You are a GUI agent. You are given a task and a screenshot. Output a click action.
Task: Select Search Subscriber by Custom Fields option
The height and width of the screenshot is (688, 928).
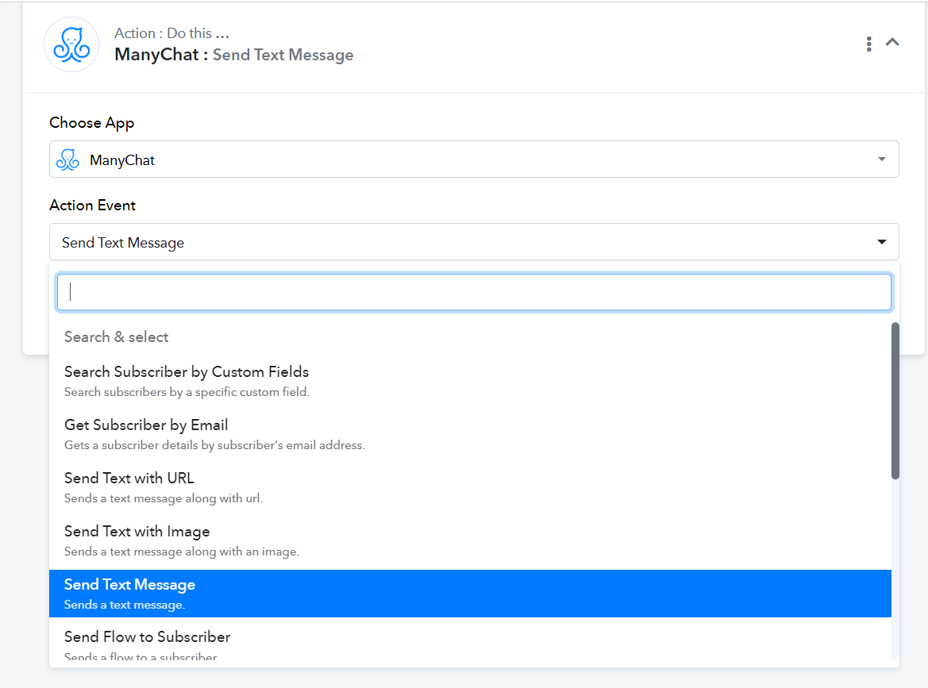tap(470, 381)
